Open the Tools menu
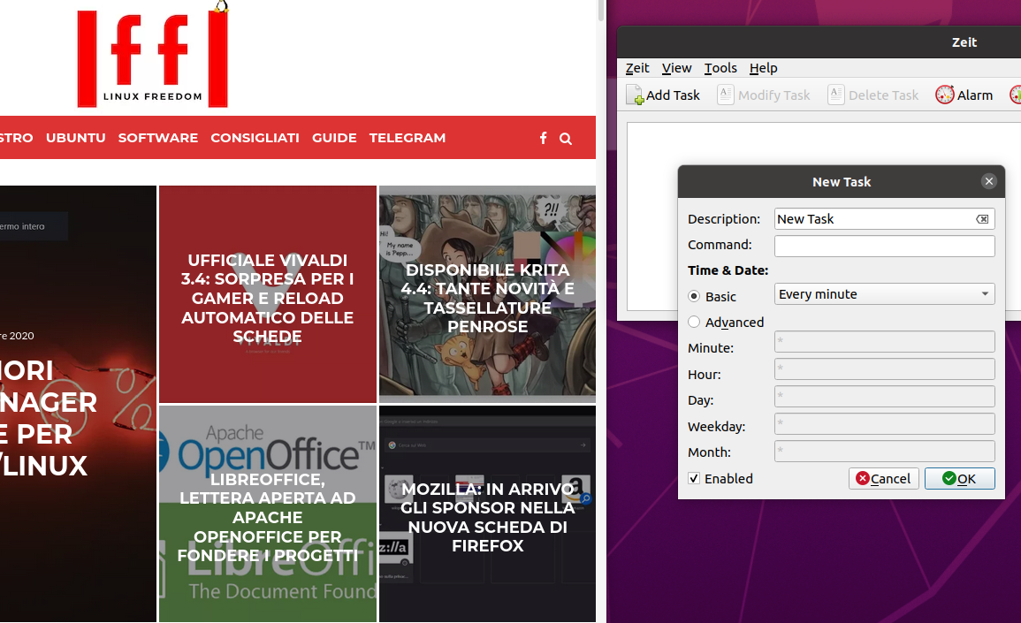The image size is (1021, 623). pyautogui.click(x=720, y=68)
